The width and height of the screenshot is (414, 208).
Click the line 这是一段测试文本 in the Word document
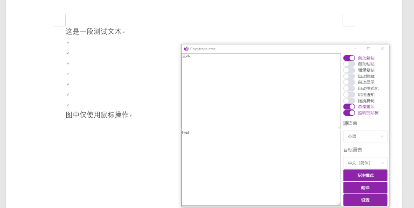(x=94, y=32)
